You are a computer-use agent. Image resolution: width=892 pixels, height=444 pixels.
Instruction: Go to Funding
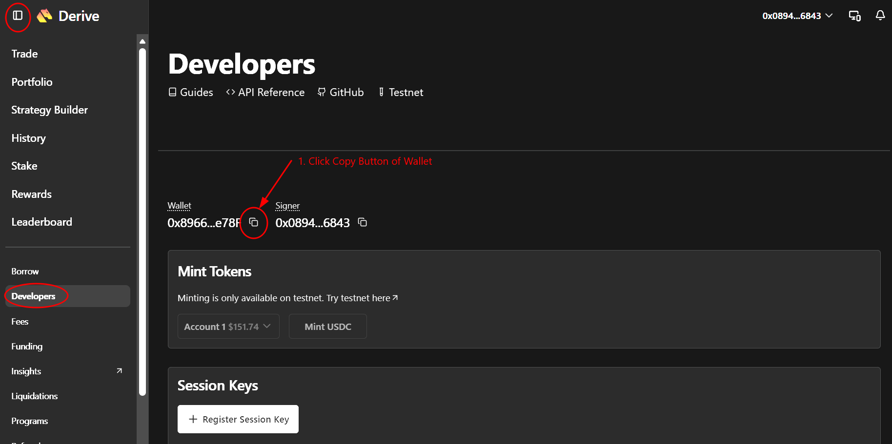(27, 347)
